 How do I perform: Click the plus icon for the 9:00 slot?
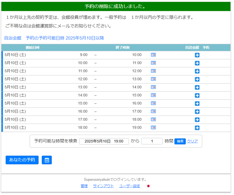pos(197,55)
